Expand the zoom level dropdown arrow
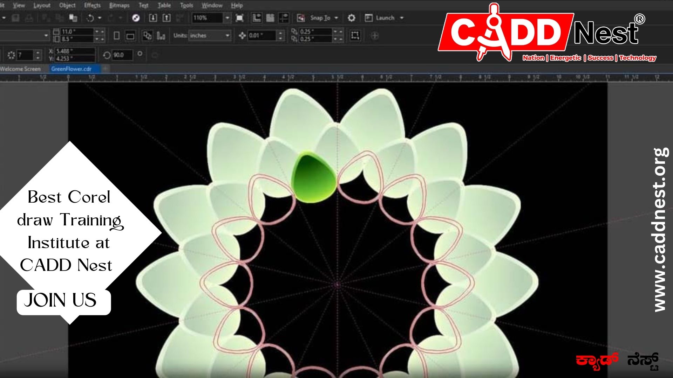Screen dimensions: 673x378 pyautogui.click(x=227, y=18)
